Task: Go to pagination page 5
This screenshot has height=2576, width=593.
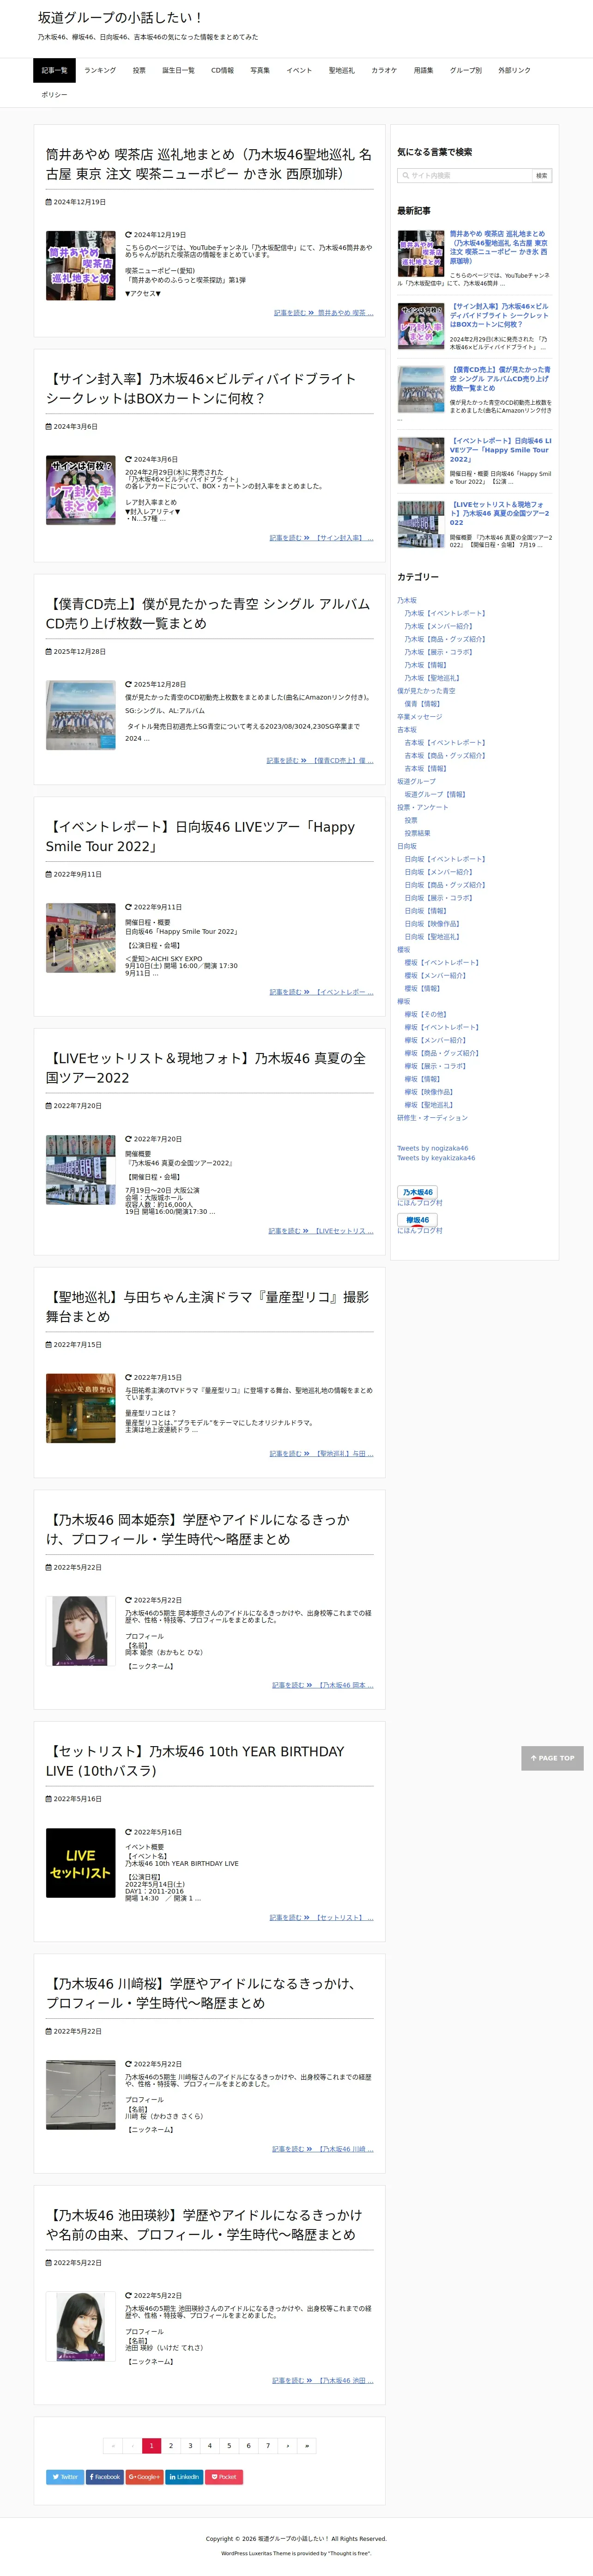Action: coord(229,2446)
